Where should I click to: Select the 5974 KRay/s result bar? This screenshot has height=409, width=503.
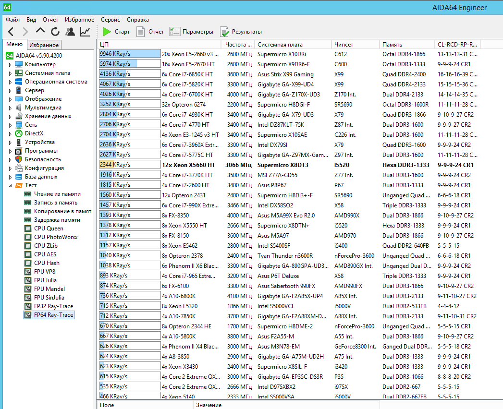point(130,64)
